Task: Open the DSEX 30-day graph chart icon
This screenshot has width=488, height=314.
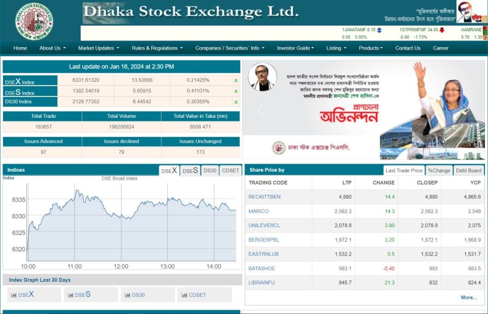Action: coord(13,295)
